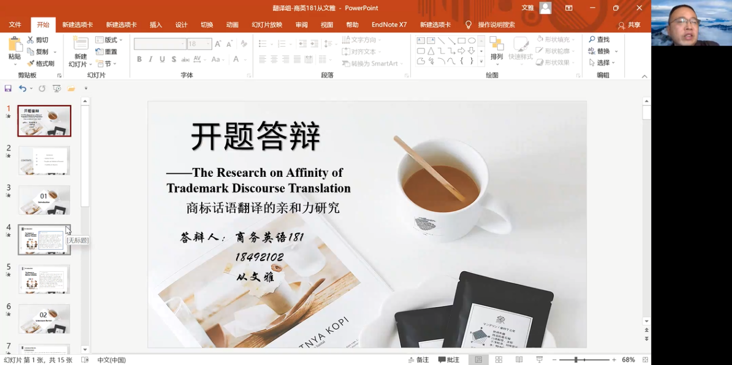Toggle Underline formatting
Viewport: 732px width, 365px height.
pos(162,59)
